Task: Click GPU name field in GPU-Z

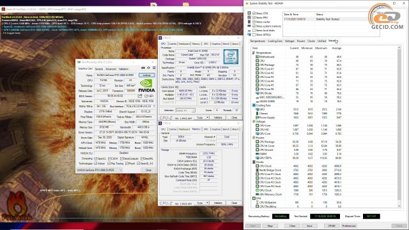Action: (x=116, y=75)
